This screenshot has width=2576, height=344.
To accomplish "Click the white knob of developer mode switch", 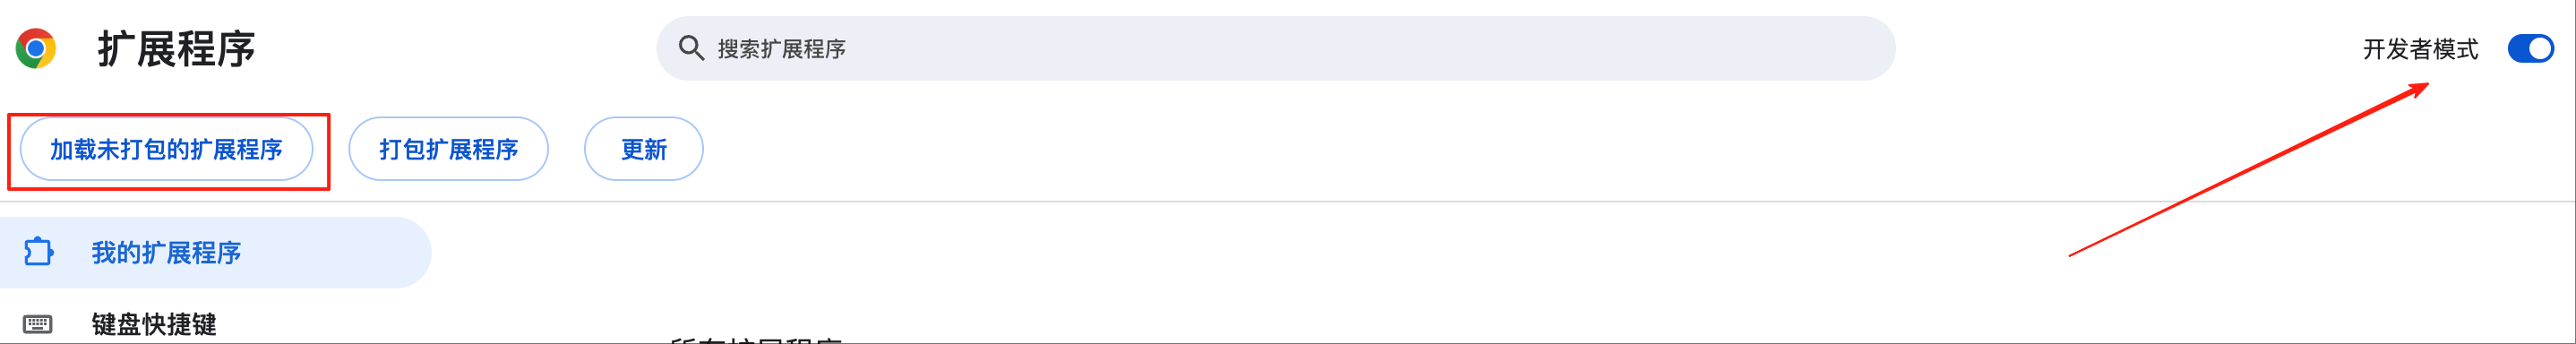I will click(x=2541, y=48).
